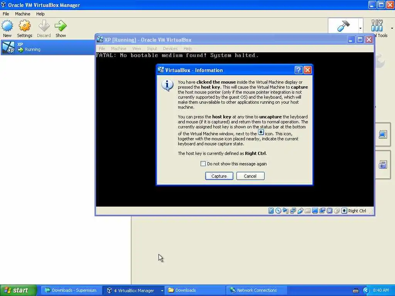Viewport: 395px width, 296px height.
Task: Open Machine menu in VirtualBox Manager
Action: (x=22, y=14)
